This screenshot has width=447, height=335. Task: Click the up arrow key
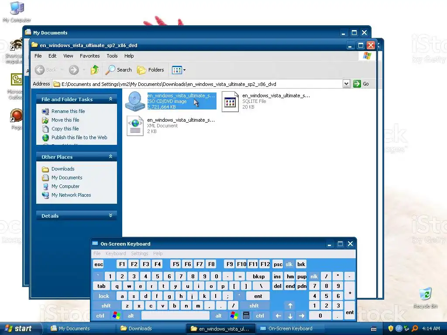click(x=290, y=306)
